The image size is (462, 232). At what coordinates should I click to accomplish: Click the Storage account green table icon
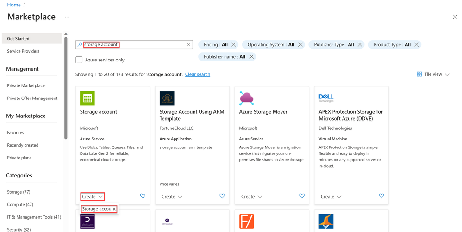coord(87,98)
